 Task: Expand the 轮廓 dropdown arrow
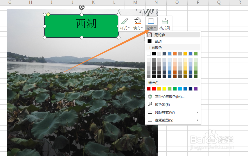pos(155,28)
